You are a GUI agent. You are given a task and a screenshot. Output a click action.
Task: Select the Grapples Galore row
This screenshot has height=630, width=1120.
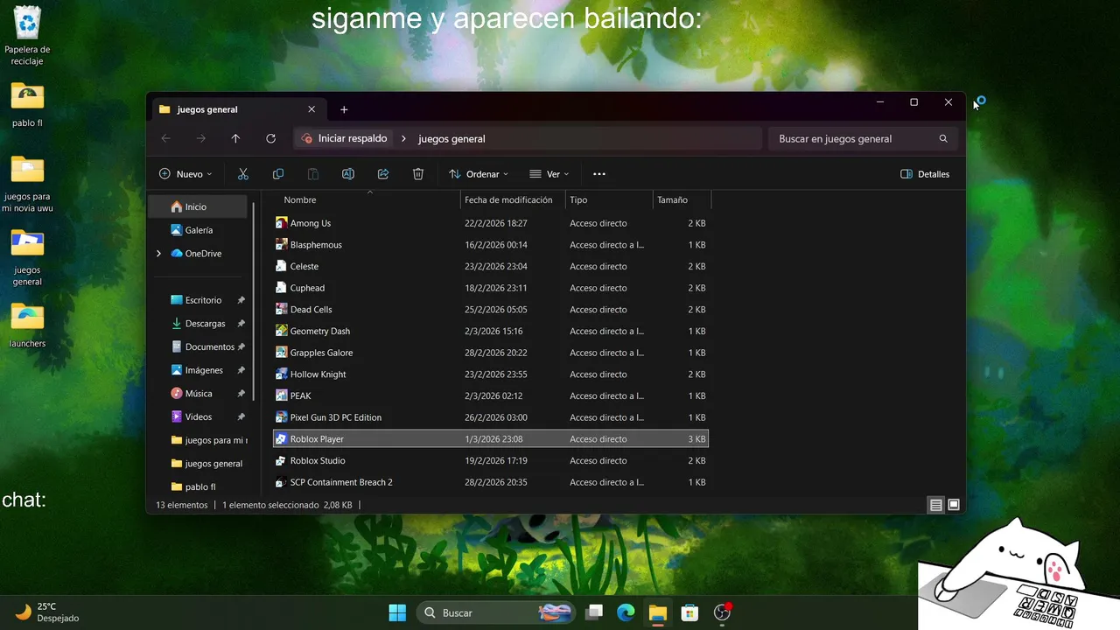[x=491, y=353]
